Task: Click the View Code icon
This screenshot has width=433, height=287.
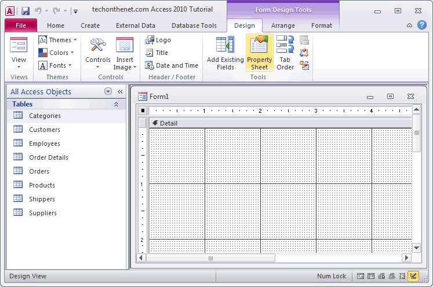Action: (x=304, y=53)
